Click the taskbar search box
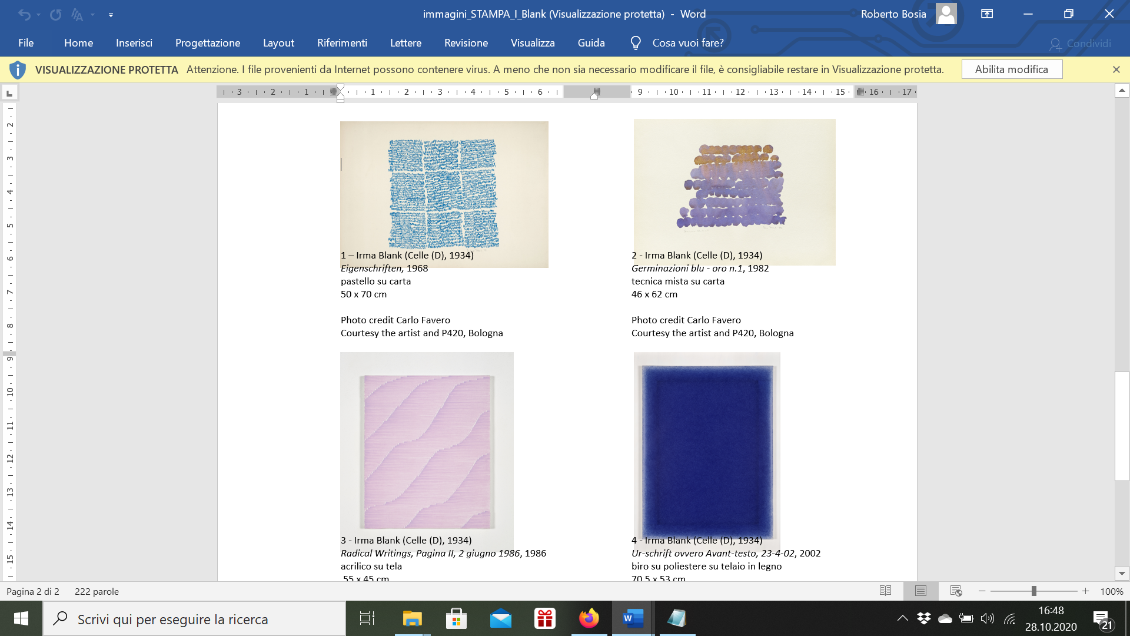Image resolution: width=1130 pixels, height=636 pixels. [x=194, y=619]
